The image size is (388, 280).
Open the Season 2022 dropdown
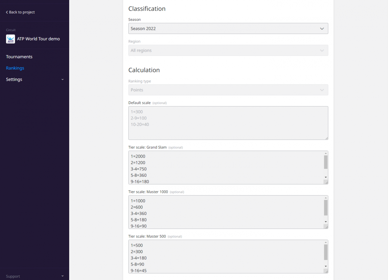coord(228,28)
